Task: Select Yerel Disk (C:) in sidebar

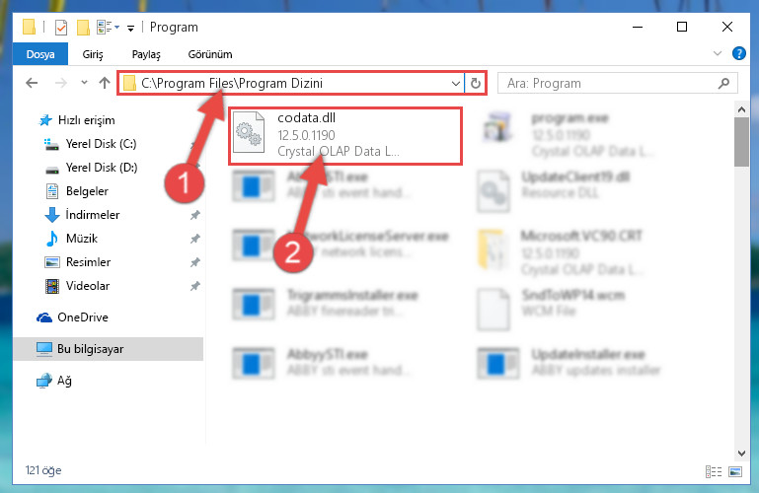Action: point(90,144)
